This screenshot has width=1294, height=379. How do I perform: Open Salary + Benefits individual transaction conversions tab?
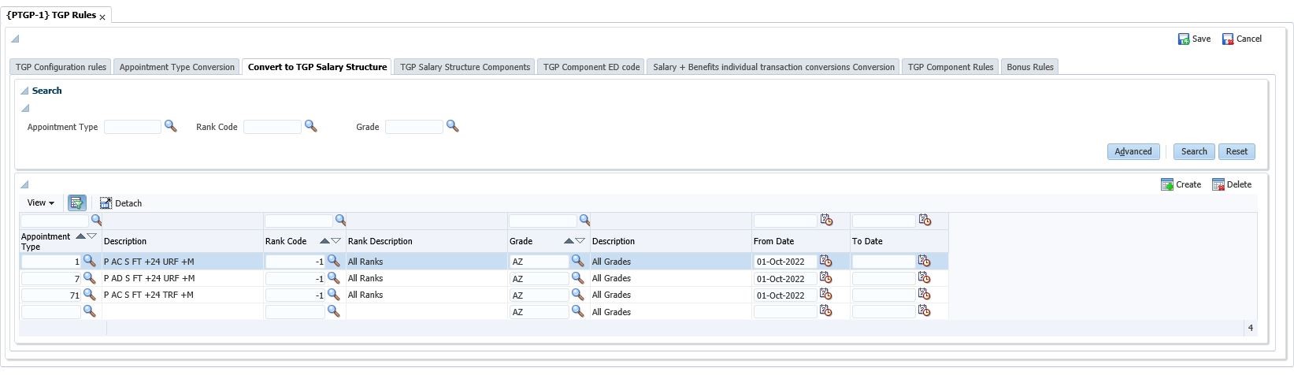[773, 67]
